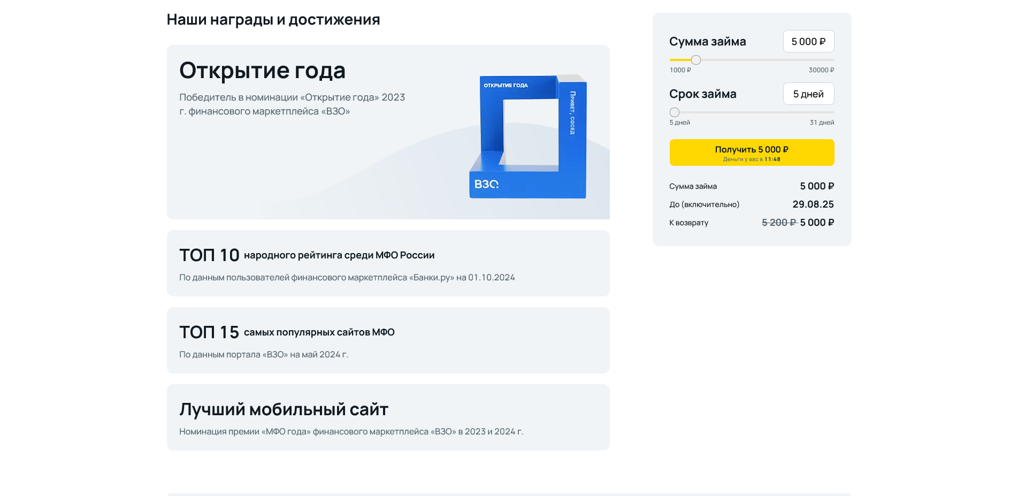This screenshot has width=1018, height=496.
Task: Open the «Открытие года» award card
Action: point(388,131)
